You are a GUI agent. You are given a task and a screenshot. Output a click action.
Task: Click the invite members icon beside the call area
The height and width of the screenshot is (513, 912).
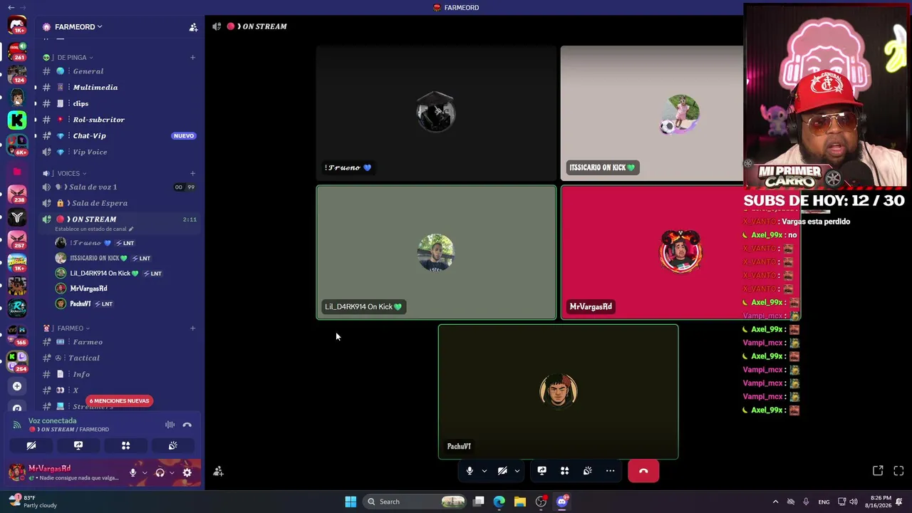coord(219,472)
